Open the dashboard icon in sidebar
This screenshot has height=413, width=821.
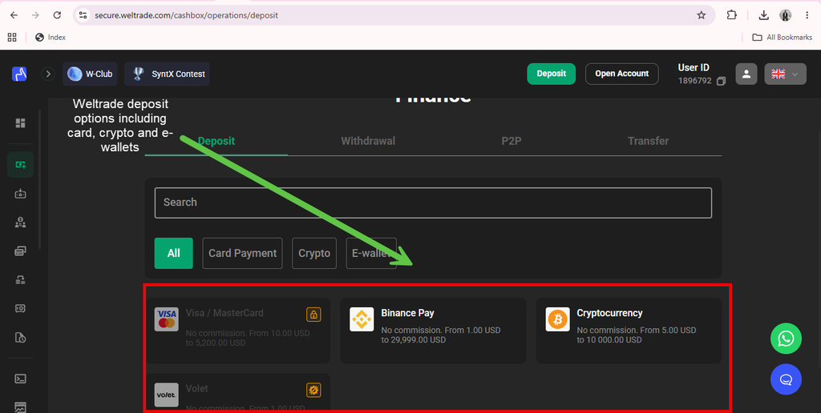pyautogui.click(x=20, y=122)
